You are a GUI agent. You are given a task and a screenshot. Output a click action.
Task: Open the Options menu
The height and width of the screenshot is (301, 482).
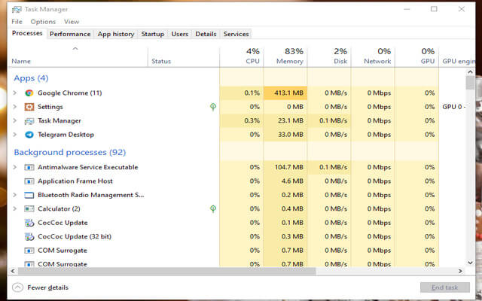click(43, 22)
